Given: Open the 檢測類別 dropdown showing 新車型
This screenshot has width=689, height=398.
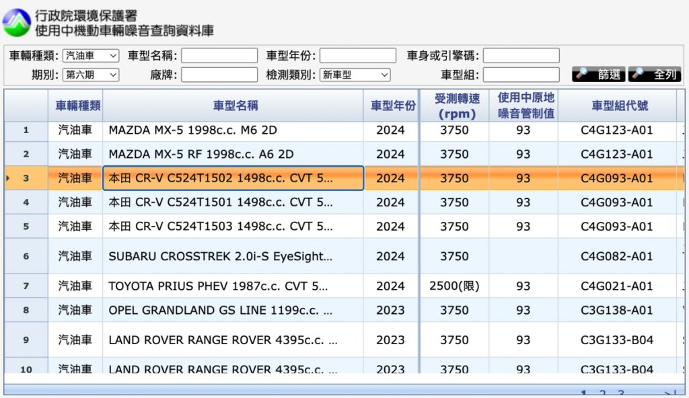Looking at the screenshot, I should (355, 75).
